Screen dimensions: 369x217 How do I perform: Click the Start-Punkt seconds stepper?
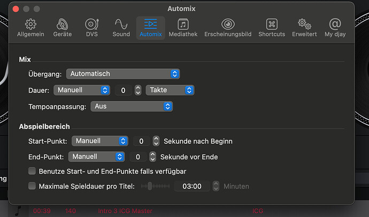coord(156,141)
